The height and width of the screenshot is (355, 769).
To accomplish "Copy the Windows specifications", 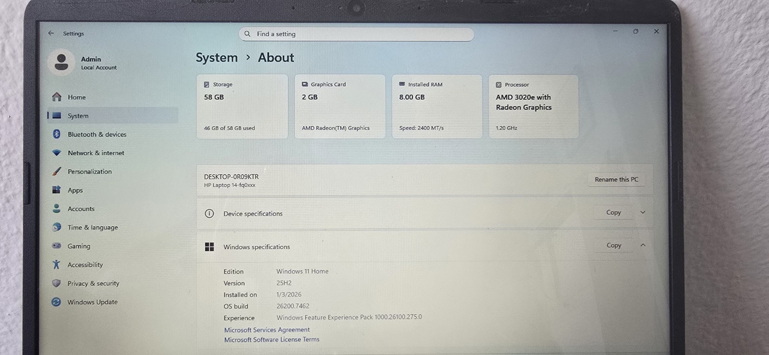I will coord(614,245).
